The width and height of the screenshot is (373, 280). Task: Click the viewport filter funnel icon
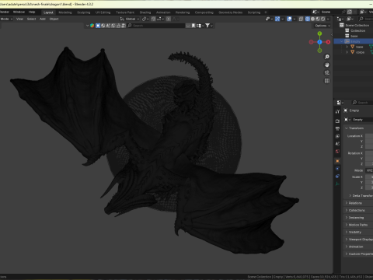point(207,26)
